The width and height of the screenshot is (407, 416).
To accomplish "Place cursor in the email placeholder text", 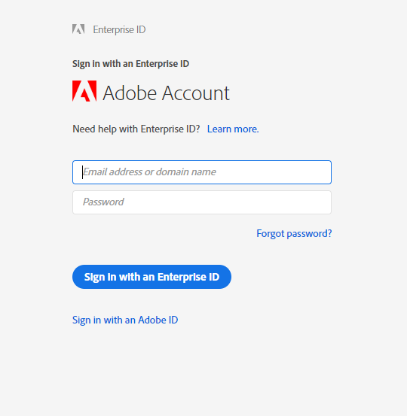I will 149,172.
